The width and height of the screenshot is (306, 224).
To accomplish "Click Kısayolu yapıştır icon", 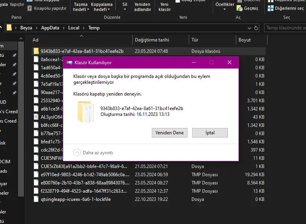I will click(29, 8).
